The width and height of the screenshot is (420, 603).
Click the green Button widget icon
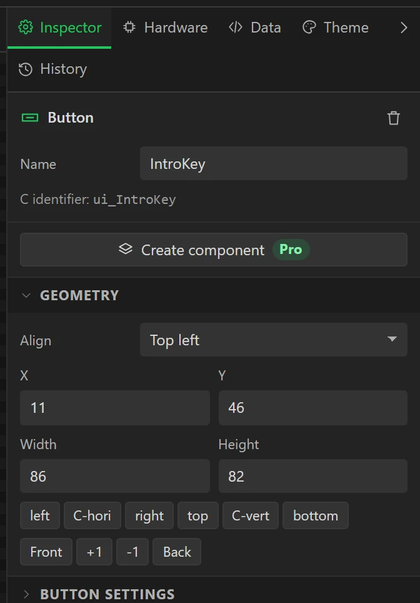(30, 118)
